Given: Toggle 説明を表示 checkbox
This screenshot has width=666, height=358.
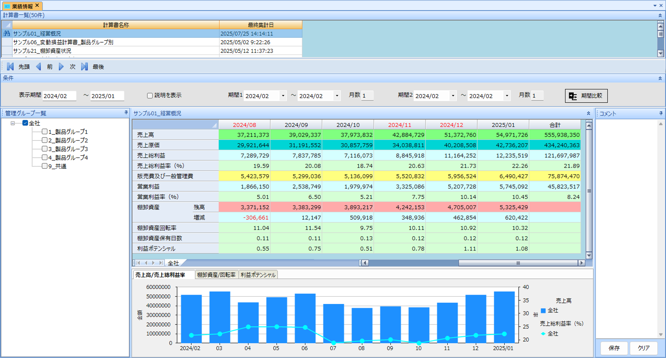Looking at the screenshot, I should (x=150, y=96).
